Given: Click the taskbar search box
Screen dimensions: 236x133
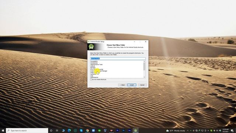Looking at the screenshot, I should click(27, 130).
